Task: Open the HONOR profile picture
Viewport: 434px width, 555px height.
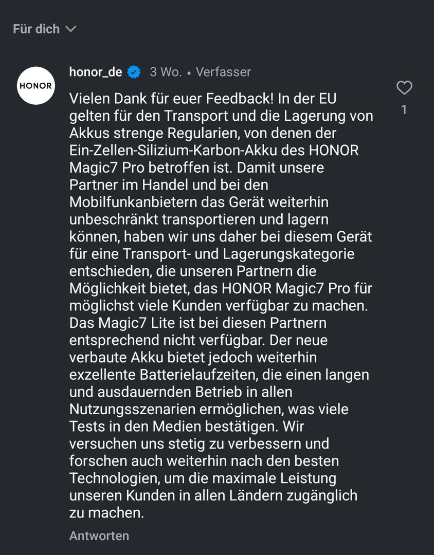Action: tap(35, 85)
